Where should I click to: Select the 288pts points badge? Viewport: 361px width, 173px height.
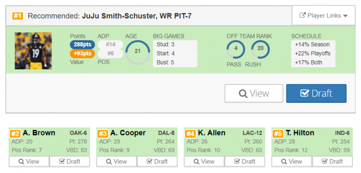83,44
